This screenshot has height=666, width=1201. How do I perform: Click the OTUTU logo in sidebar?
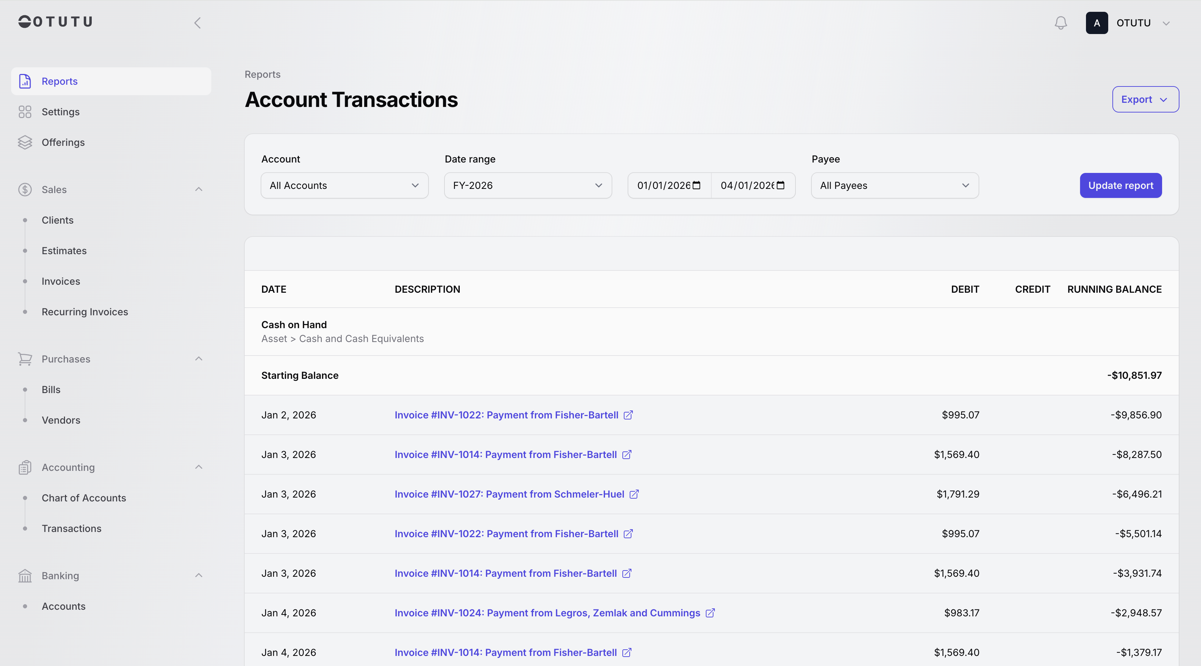[56, 22]
